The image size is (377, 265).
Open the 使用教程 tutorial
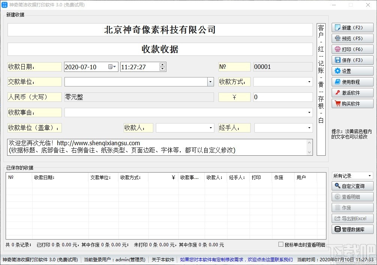(x=352, y=82)
